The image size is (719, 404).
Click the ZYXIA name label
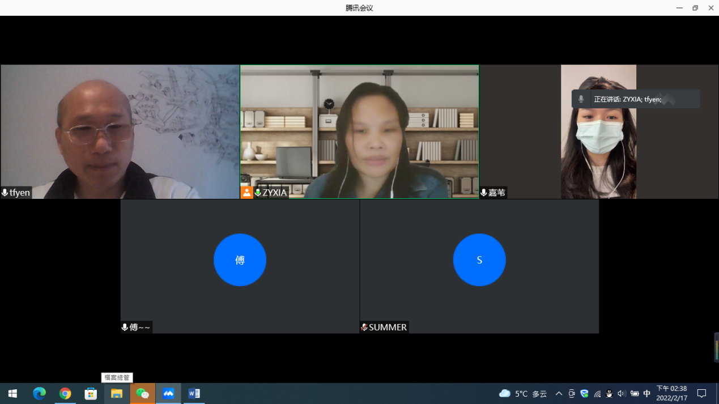(x=275, y=193)
